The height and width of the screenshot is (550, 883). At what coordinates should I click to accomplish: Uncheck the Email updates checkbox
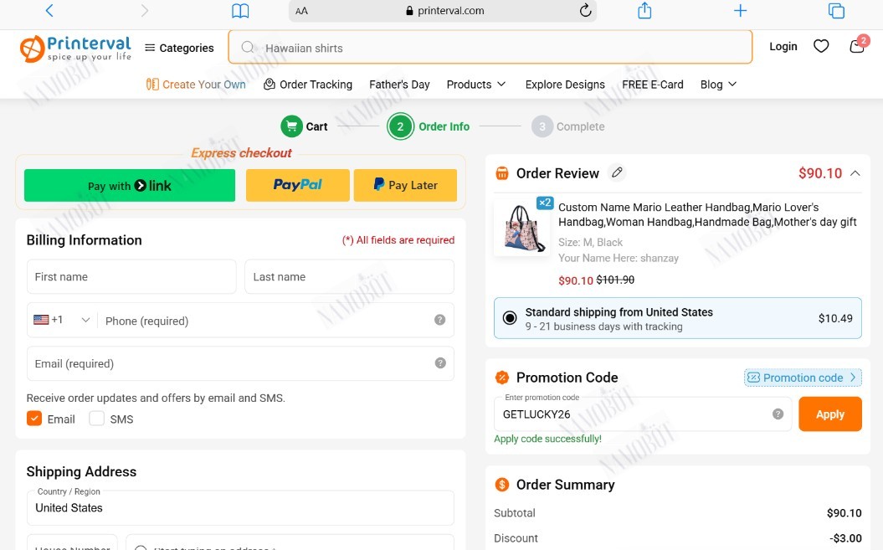click(34, 418)
